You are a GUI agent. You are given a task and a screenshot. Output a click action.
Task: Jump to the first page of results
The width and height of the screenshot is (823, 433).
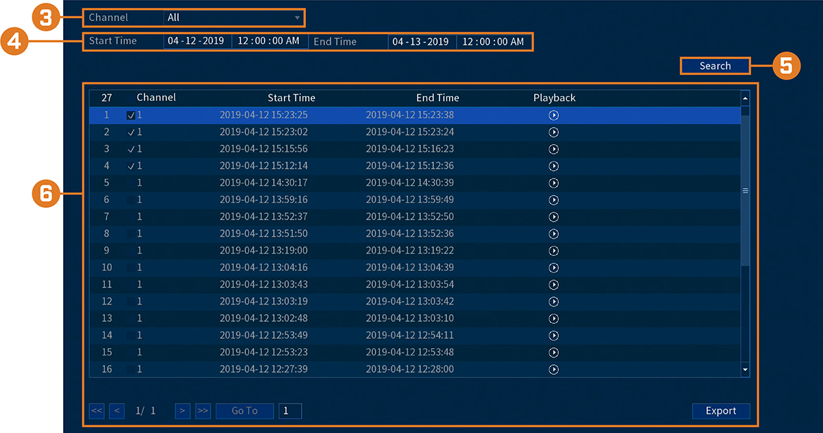97,411
